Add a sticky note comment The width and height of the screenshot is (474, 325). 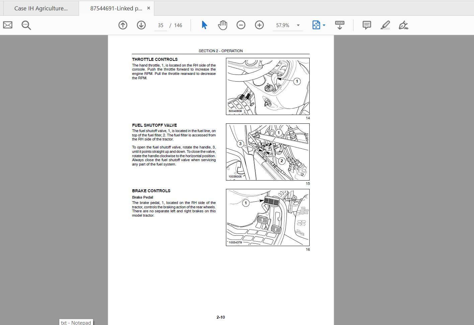367,25
